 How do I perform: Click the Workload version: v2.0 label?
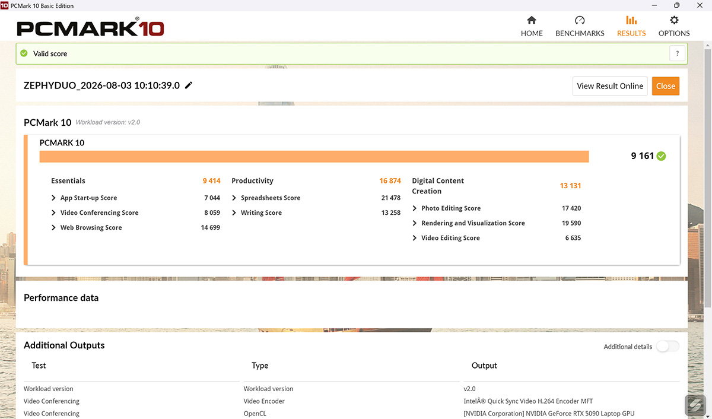(108, 122)
